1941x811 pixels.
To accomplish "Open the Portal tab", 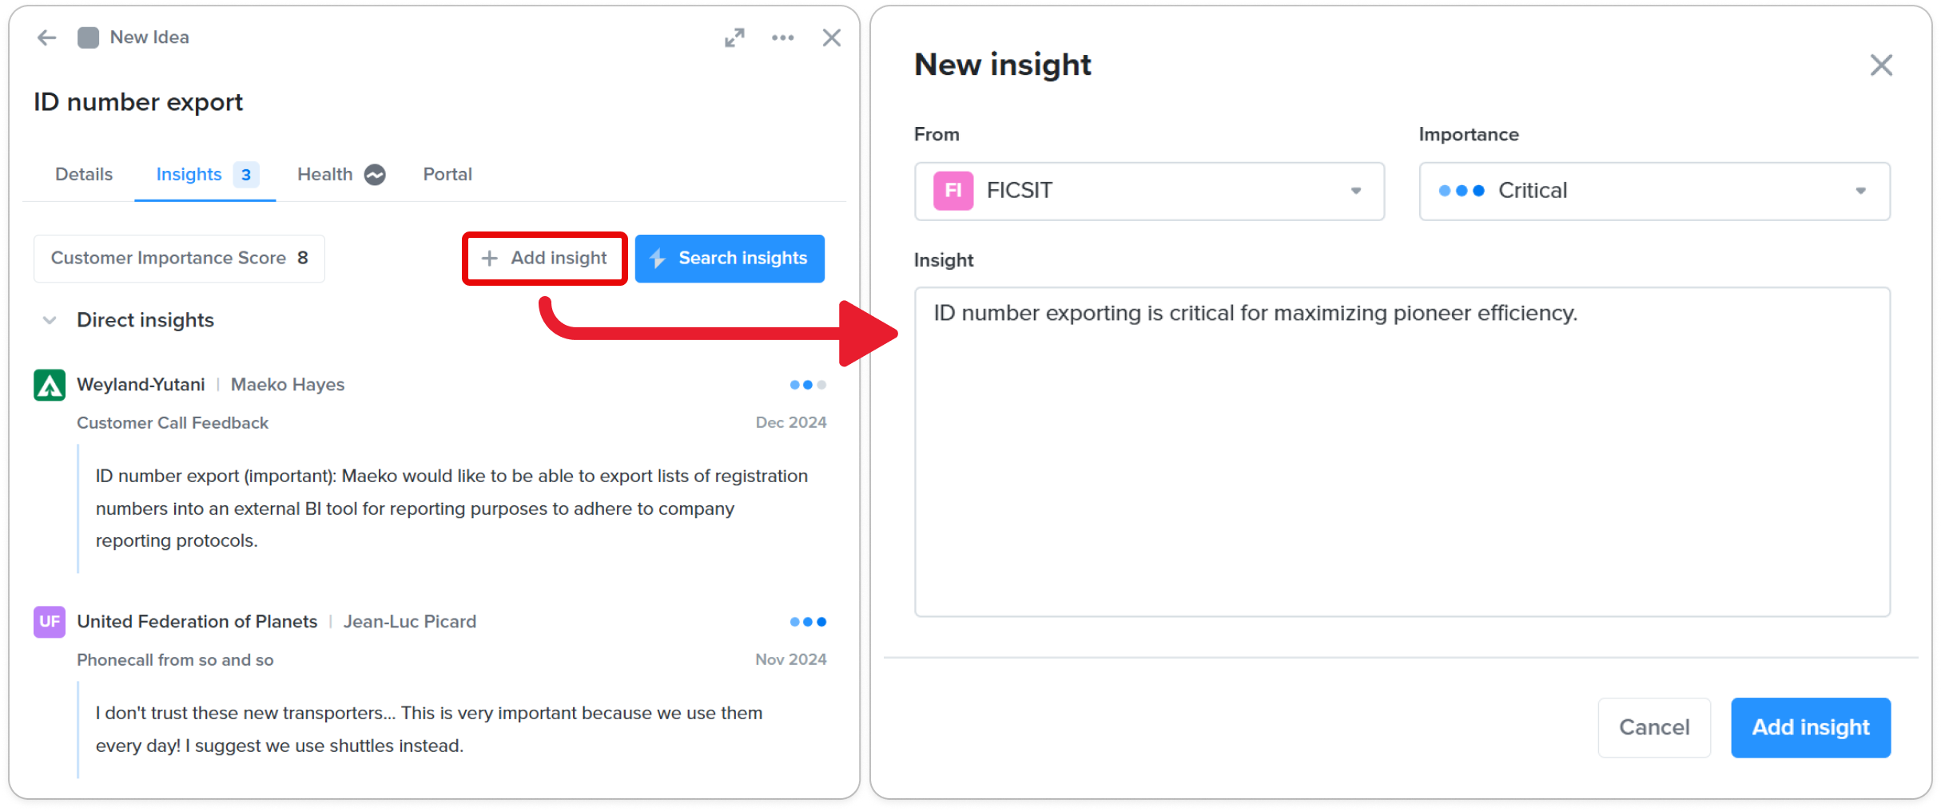I will coord(447,175).
